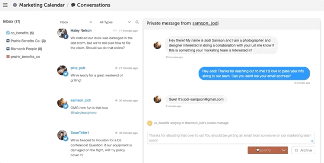Select Prairie Benefits Co. account filter
The image size is (324, 163).
[26, 41]
